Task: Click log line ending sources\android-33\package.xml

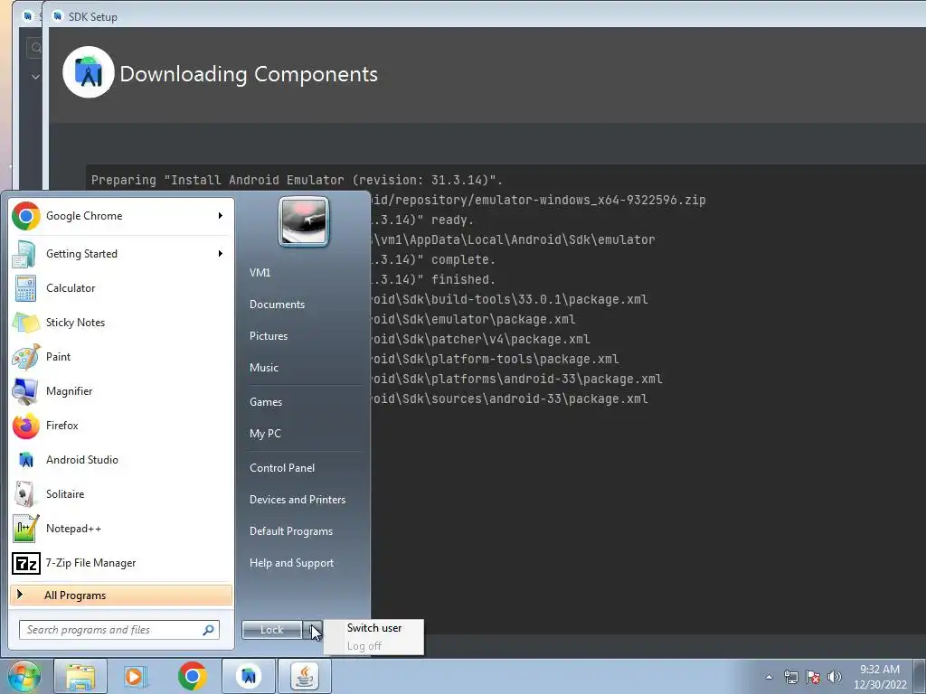Action: pyautogui.click(x=510, y=399)
